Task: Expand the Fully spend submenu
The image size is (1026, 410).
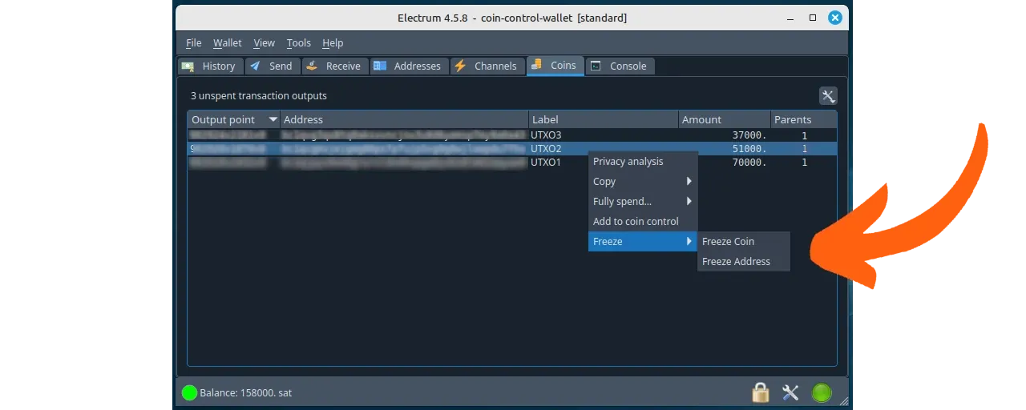Action: pyautogui.click(x=643, y=202)
